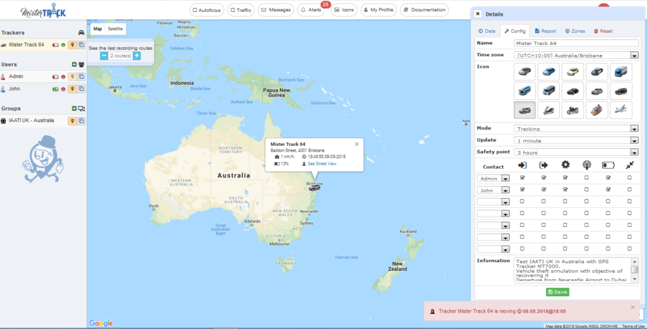The width and height of the screenshot is (647, 329).
Task: Click the gear settings column icon
Action: [x=565, y=165]
